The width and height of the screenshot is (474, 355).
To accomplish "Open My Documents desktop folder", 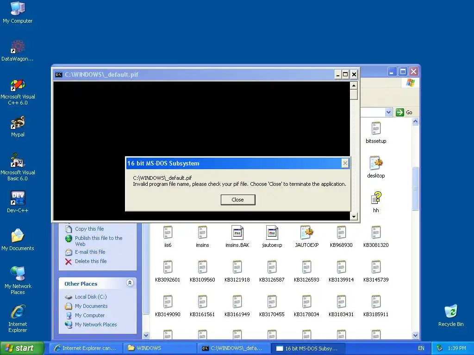I will pyautogui.click(x=18, y=240).
